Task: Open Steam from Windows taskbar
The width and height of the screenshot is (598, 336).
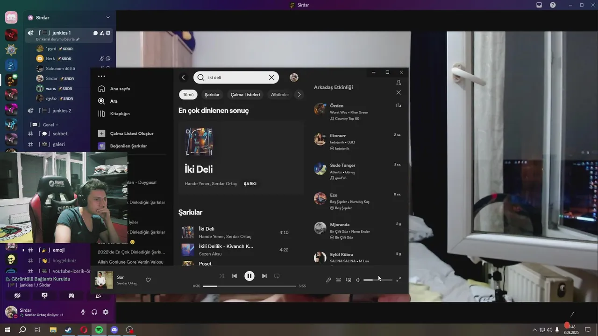Action: click(69, 330)
